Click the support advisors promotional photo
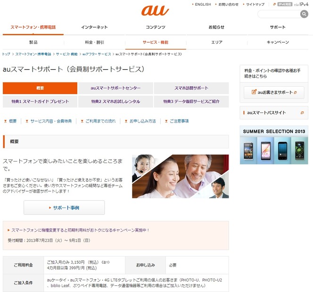 click(x=181, y=176)
